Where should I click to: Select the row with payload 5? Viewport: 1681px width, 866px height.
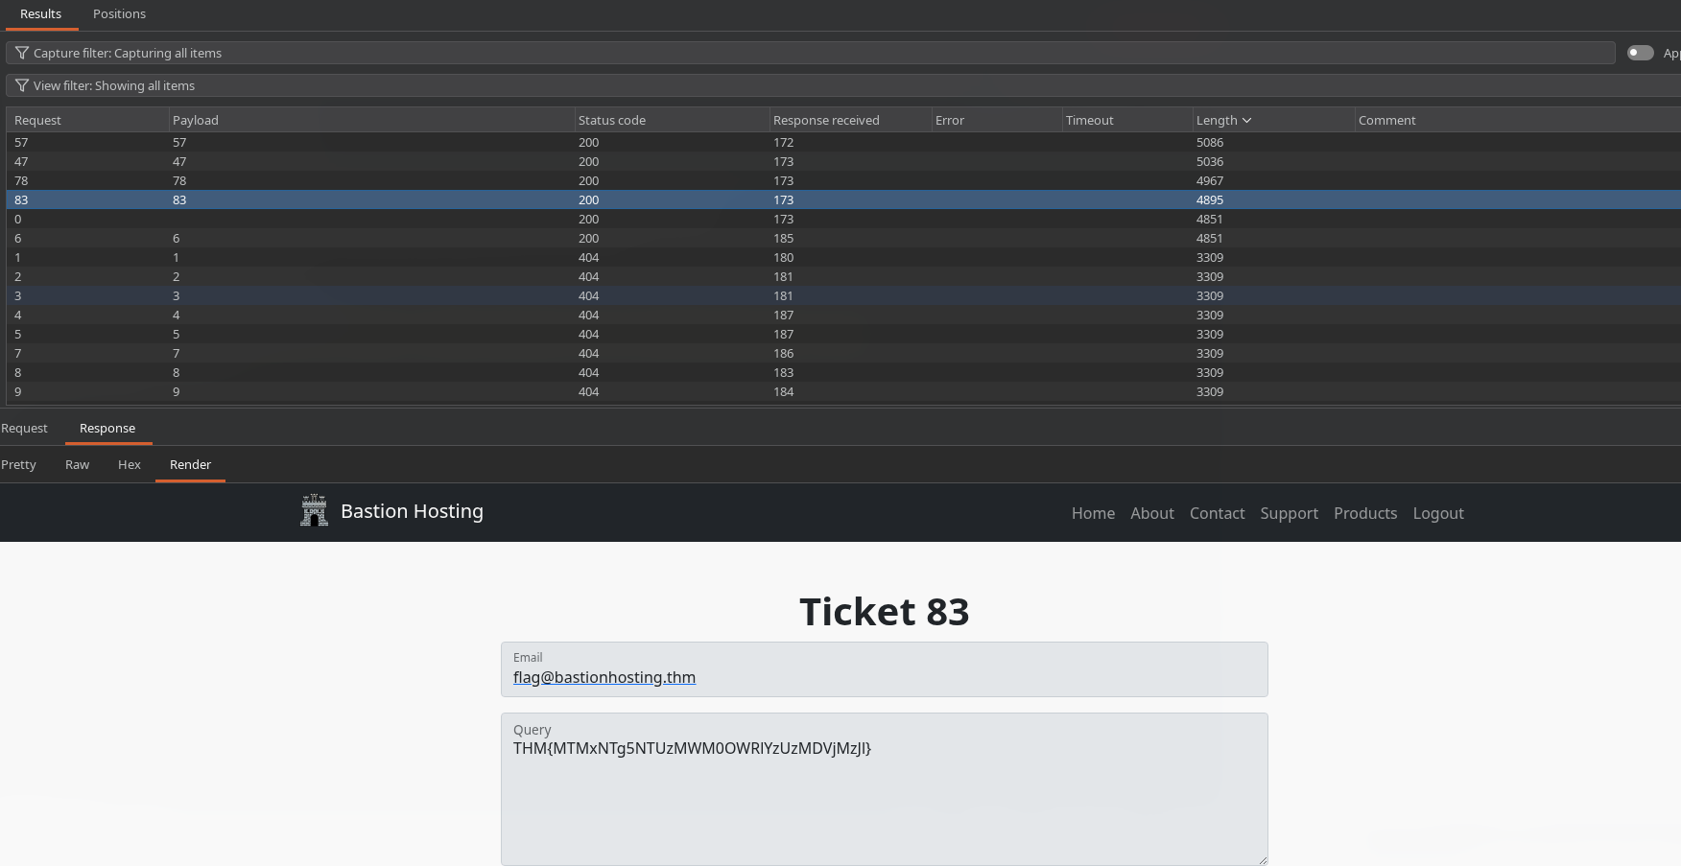tap(843, 334)
